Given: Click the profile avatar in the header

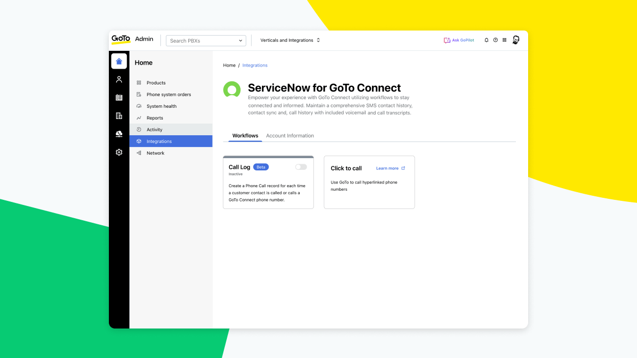Looking at the screenshot, I should pos(516,40).
